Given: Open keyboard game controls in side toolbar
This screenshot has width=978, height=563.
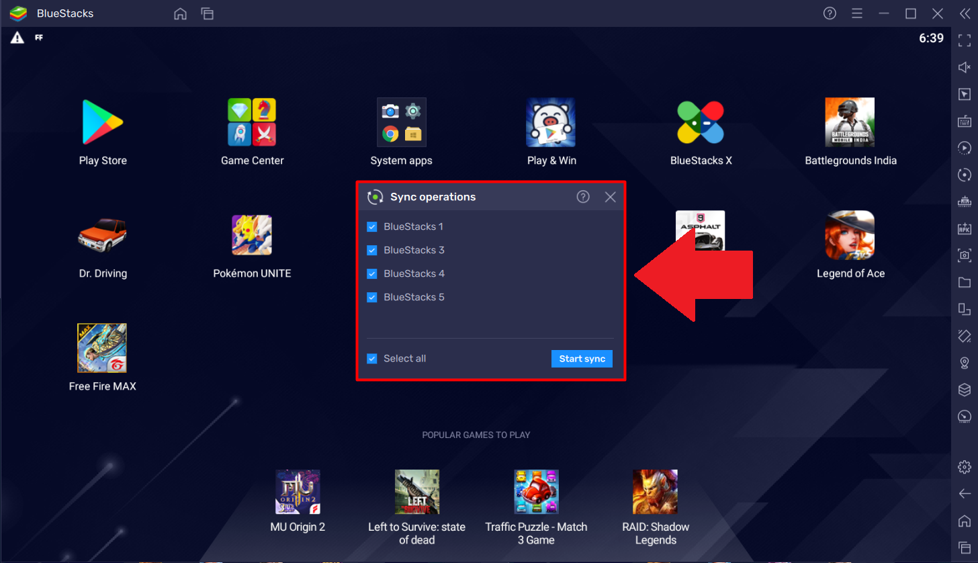Looking at the screenshot, I should tap(965, 121).
